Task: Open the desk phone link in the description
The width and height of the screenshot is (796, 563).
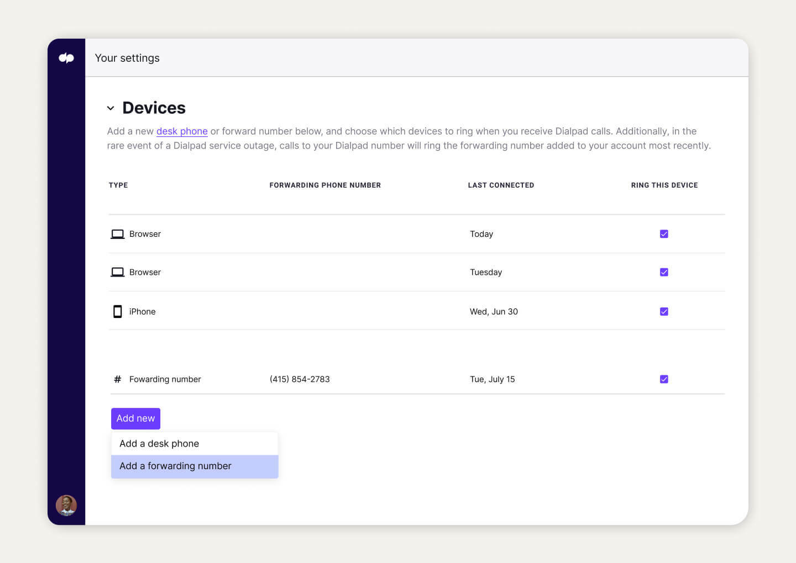Action: click(x=182, y=131)
